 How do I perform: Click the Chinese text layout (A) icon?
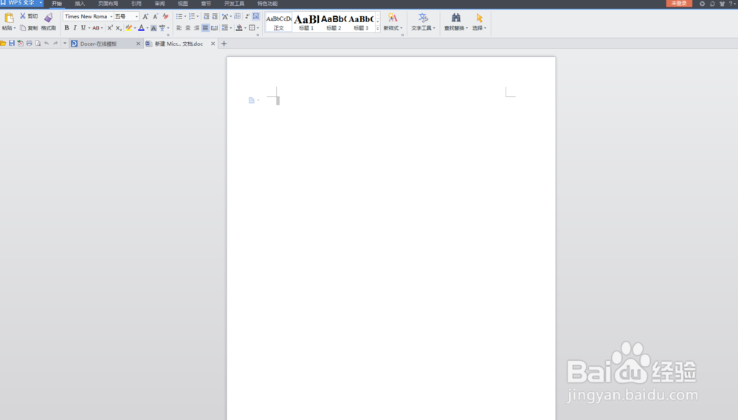click(x=225, y=16)
